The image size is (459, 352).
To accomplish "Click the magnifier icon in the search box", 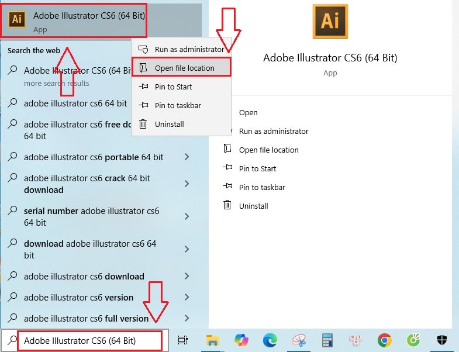I will (x=12, y=340).
